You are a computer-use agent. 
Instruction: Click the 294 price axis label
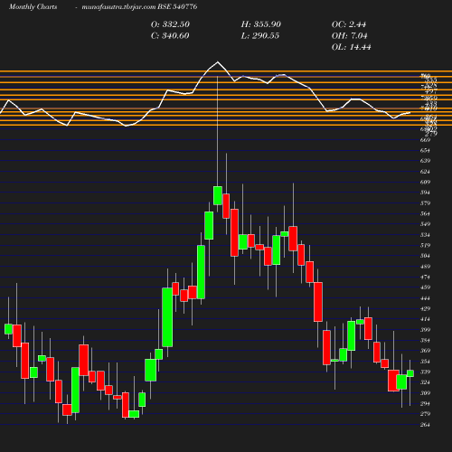tap(425, 403)
